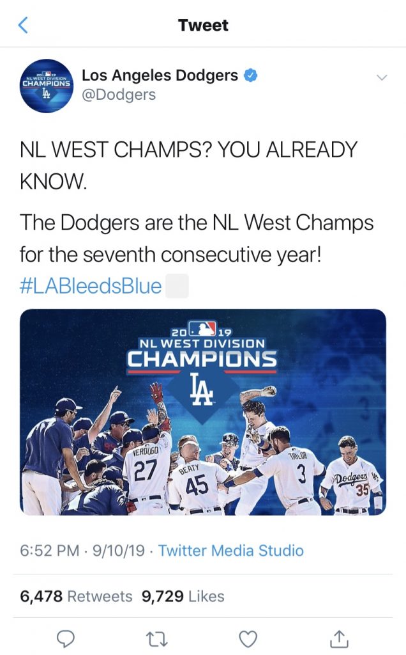Open the Twitter Media Studio link

231,550
